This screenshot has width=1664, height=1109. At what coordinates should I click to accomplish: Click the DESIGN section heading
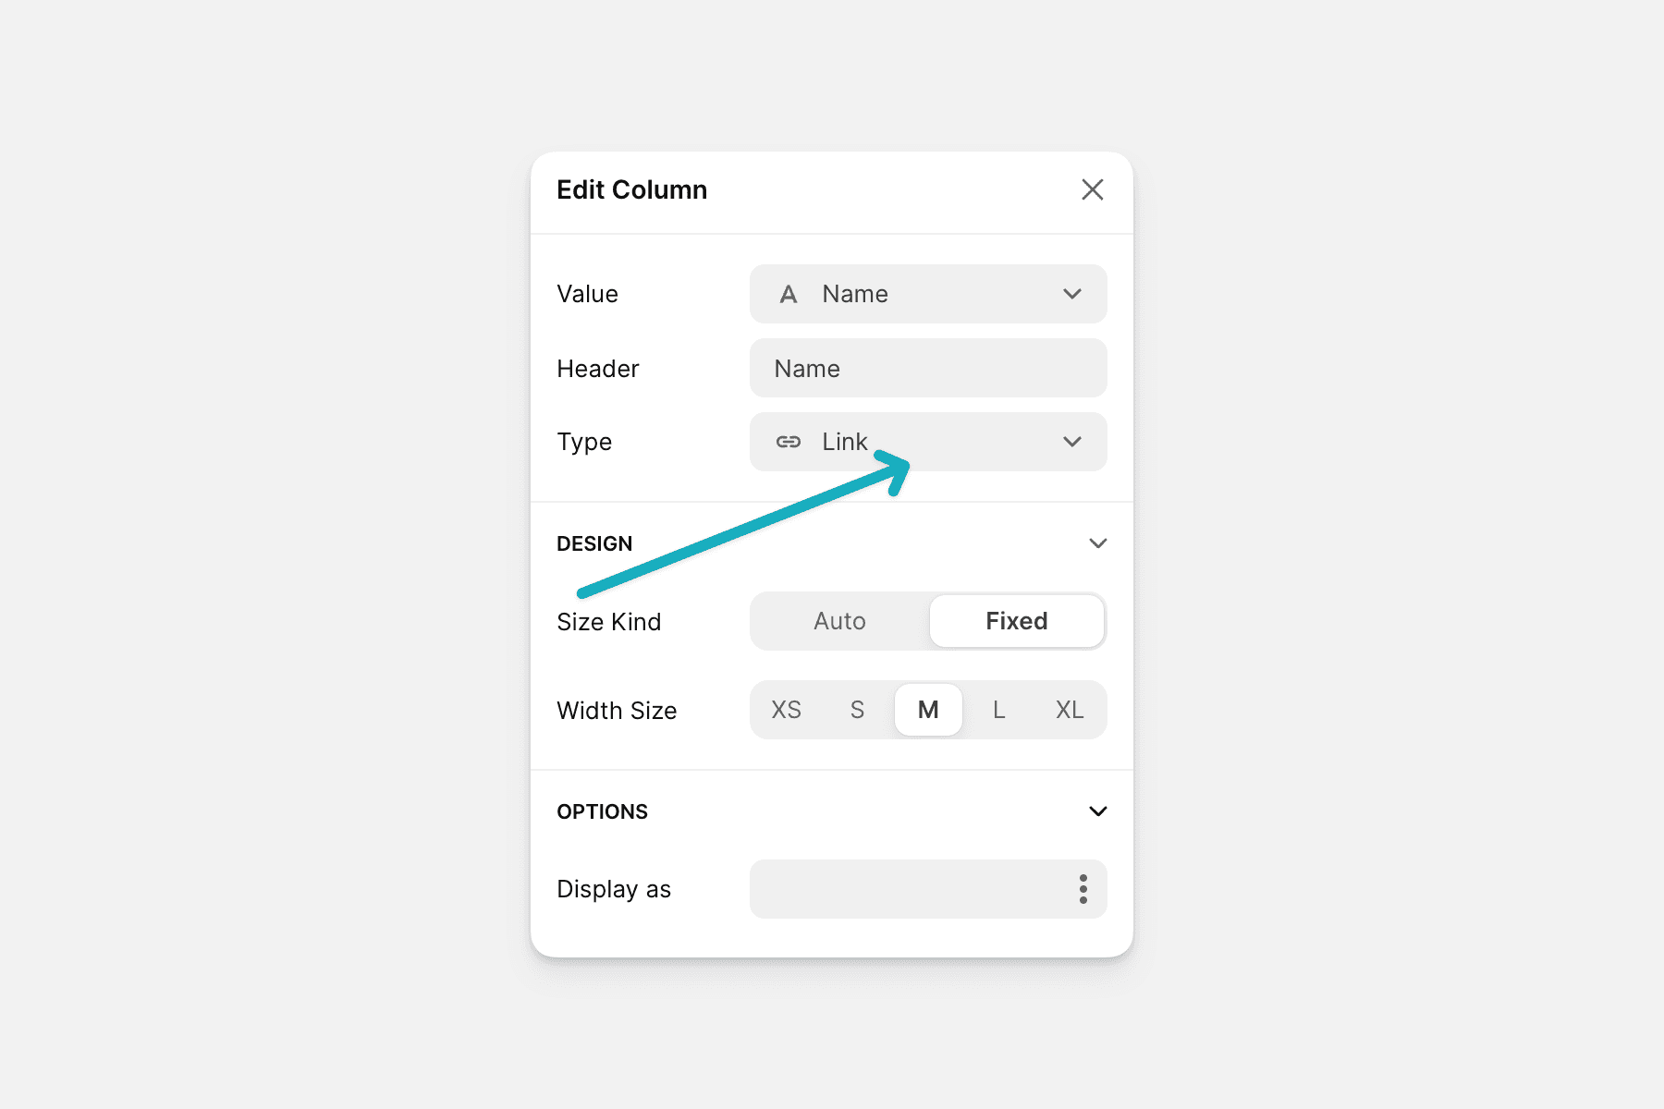click(x=594, y=543)
